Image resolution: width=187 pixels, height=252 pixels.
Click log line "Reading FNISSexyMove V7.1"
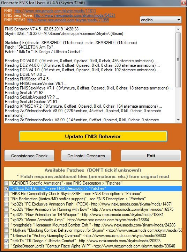click(x=89, y=88)
